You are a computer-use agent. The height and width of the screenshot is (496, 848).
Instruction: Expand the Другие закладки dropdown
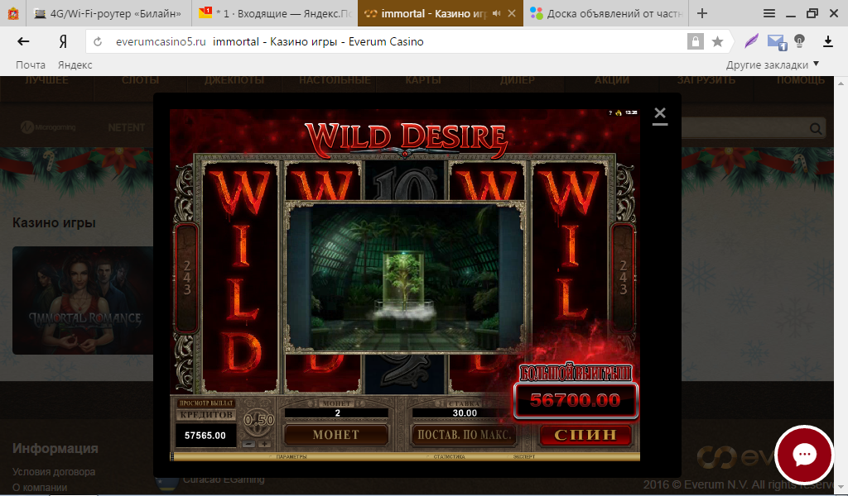773,64
